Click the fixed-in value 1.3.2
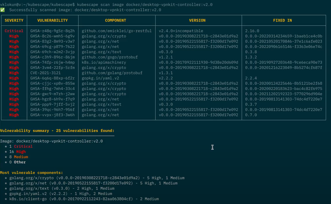Screen dimensions: 331x204 point(251,57)
